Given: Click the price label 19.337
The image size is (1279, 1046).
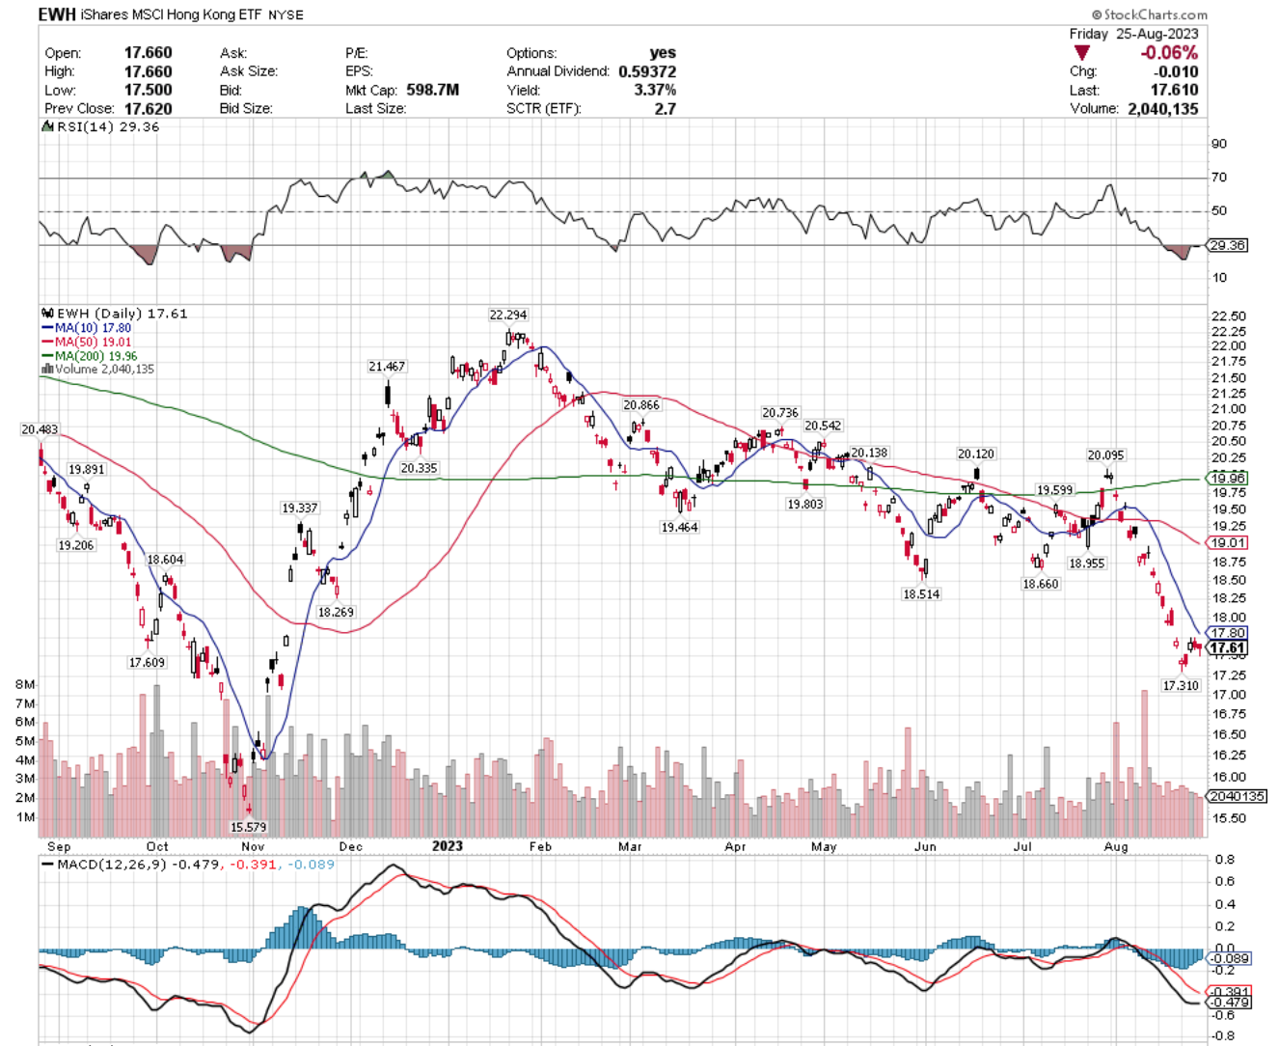Looking at the screenshot, I should tap(299, 508).
